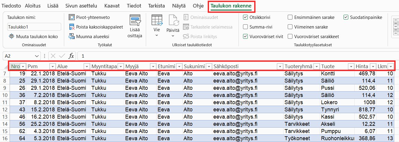Click the cell containing Ruohonleikkuri
Image resolution: width=399 pixels, height=142 pixels.
(337, 138)
